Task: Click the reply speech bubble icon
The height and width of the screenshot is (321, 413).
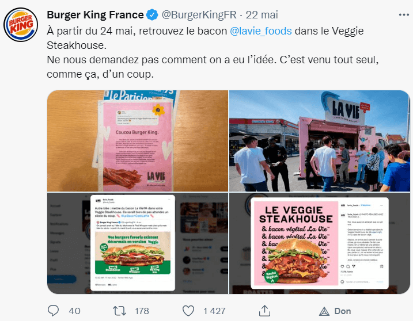Action: tap(53, 311)
